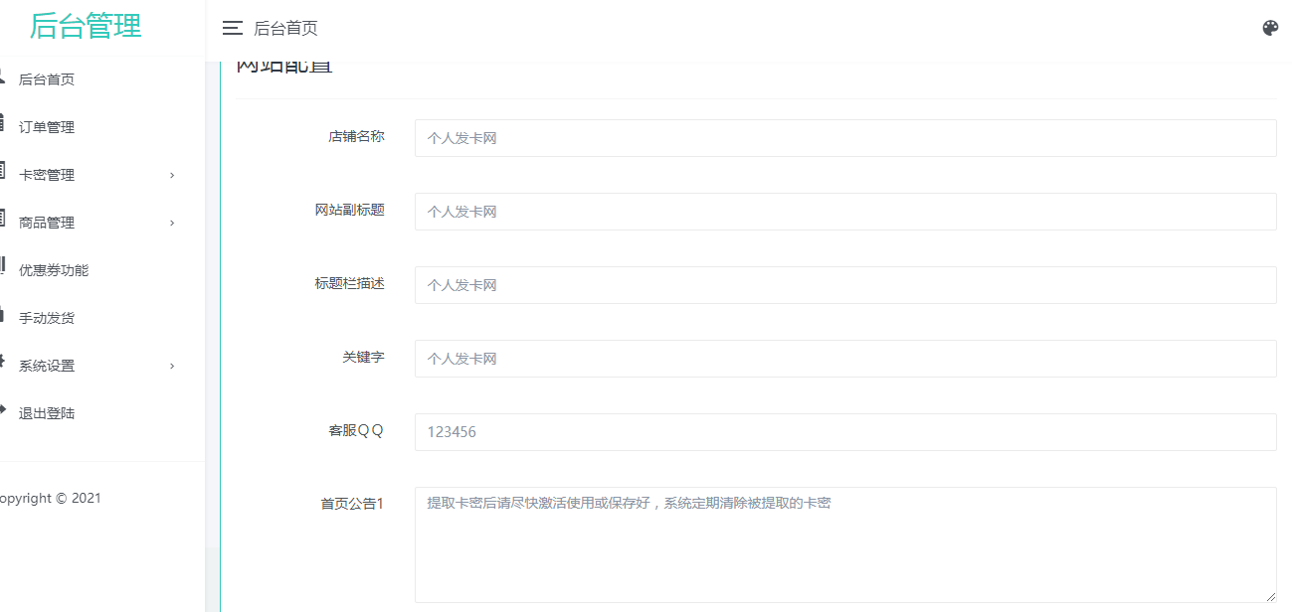Viewport: 1292px width, 612px height.
Task: Expand the 卡密管理 submenu arrow
Action: click(x=172, y=175)
